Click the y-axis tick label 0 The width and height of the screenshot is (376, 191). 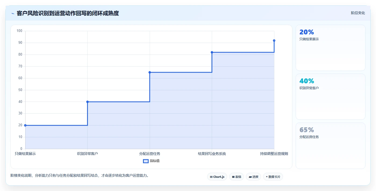click(x=22, y=149)
